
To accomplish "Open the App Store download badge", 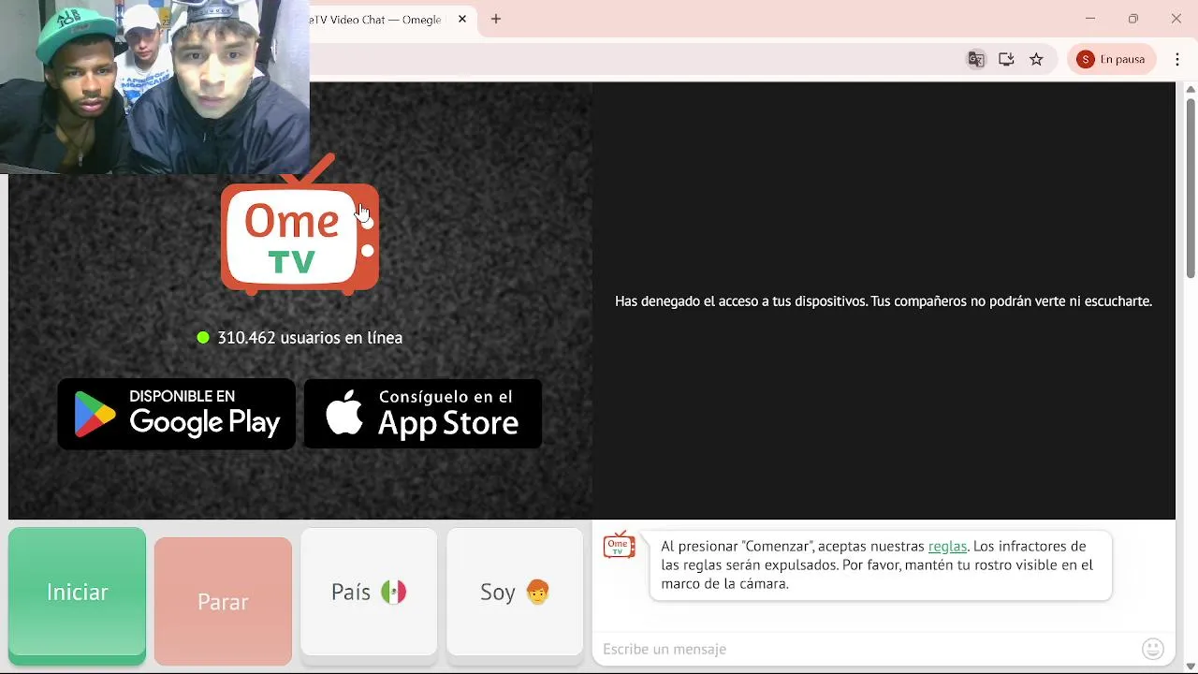I will point(423,414).
